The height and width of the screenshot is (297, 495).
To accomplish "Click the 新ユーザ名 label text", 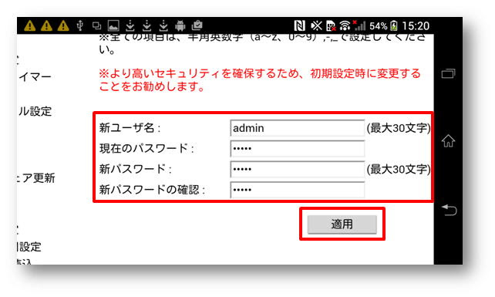I will (x=130, y=128).
